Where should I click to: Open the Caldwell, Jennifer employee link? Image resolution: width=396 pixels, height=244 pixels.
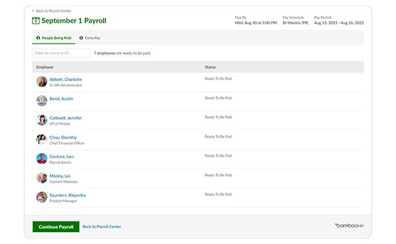65,118
